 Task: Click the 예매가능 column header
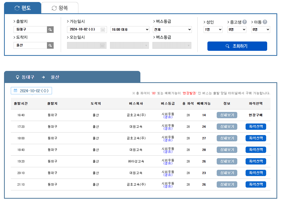204,103
